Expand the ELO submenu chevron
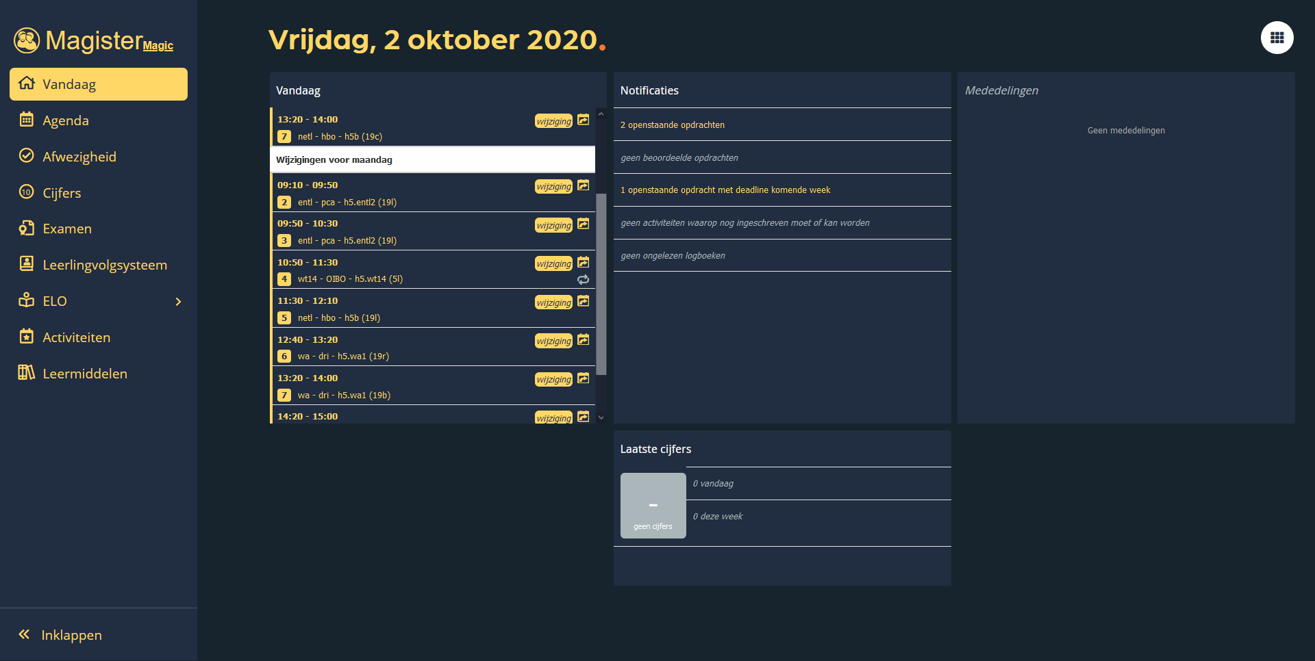Image resolution: width=1315 pixels, height=661 pixels. click(178, 301)
